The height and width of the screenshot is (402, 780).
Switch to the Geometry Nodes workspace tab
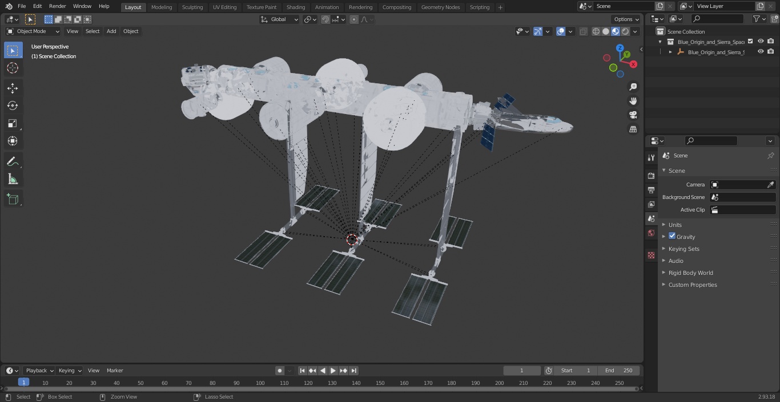coord(440,7)
